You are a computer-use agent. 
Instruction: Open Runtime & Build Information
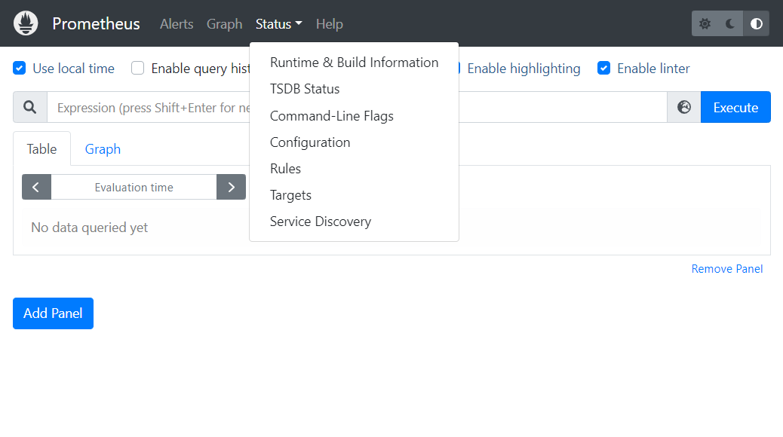354,63
